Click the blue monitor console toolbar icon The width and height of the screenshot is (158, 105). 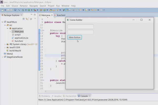tap(15, 10)
